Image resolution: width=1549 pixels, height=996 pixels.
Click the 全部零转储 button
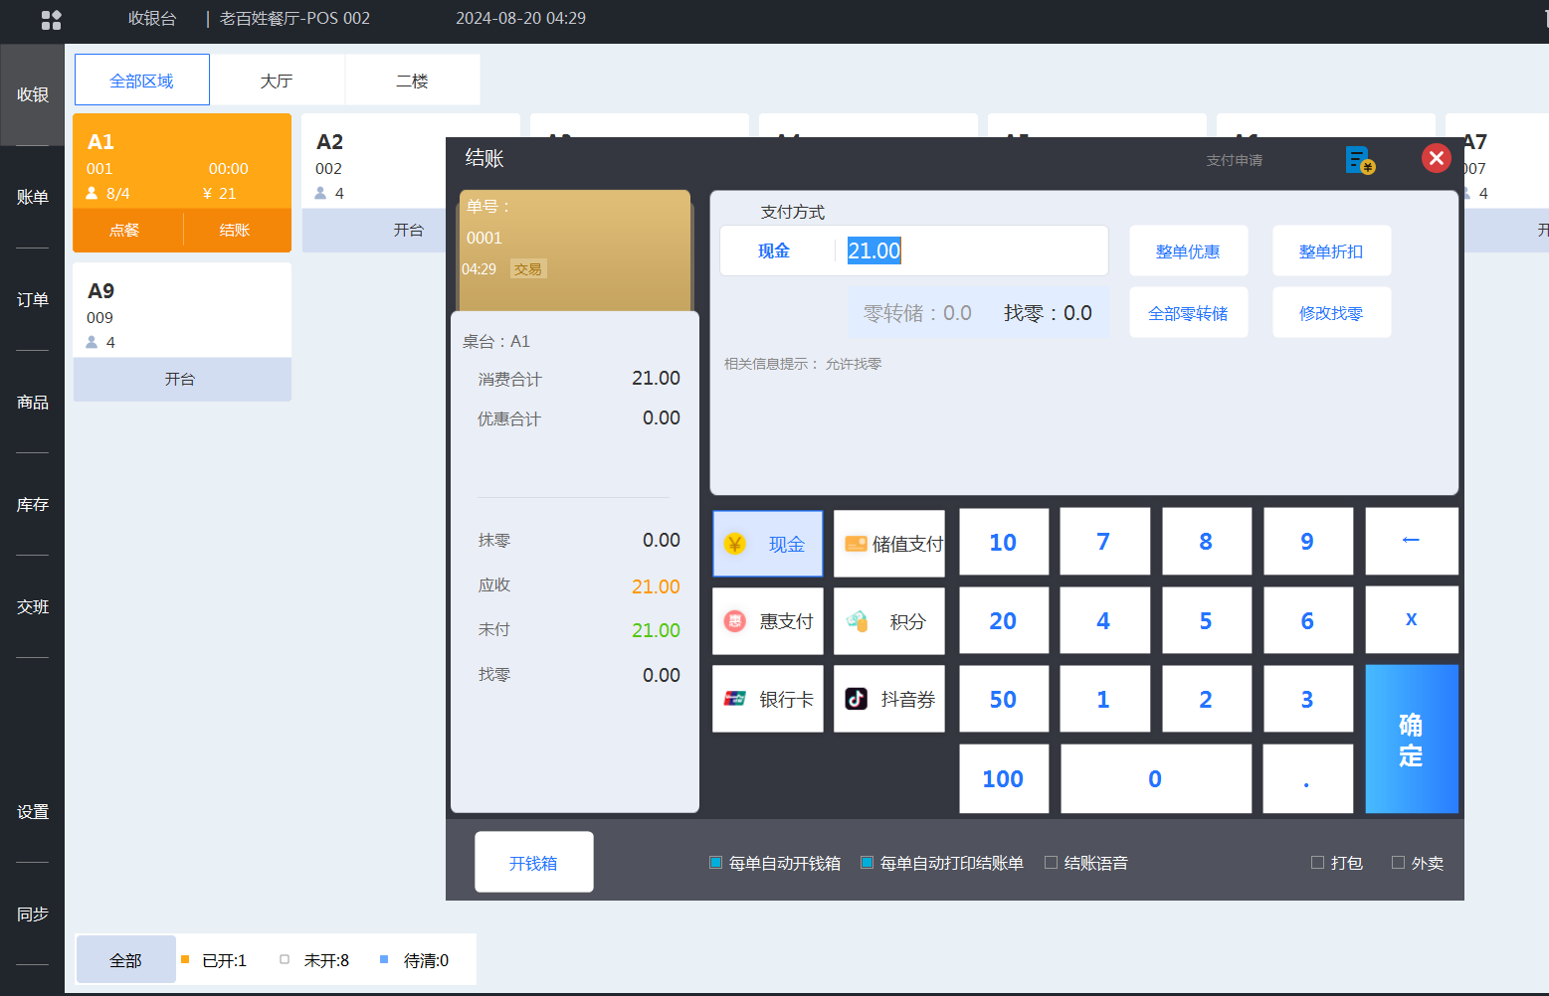pos(1188,312)
